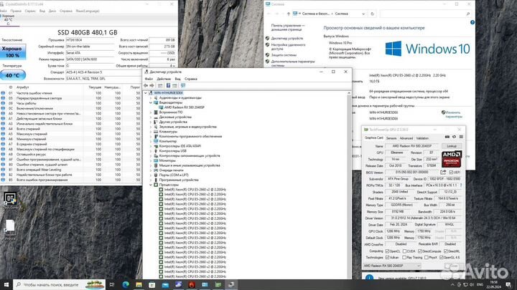Click notification center icon in taskbar

(508, 284)
